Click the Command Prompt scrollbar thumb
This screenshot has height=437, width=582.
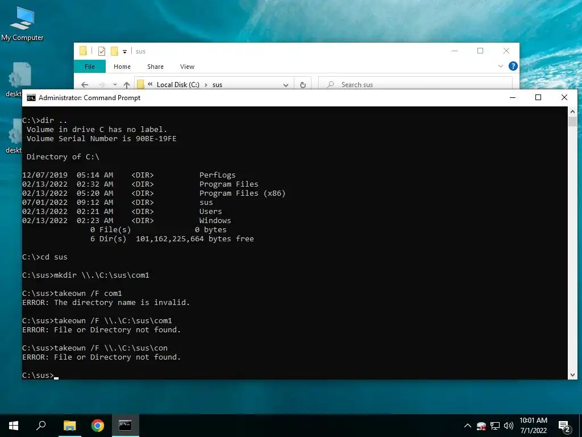(572, 122)
